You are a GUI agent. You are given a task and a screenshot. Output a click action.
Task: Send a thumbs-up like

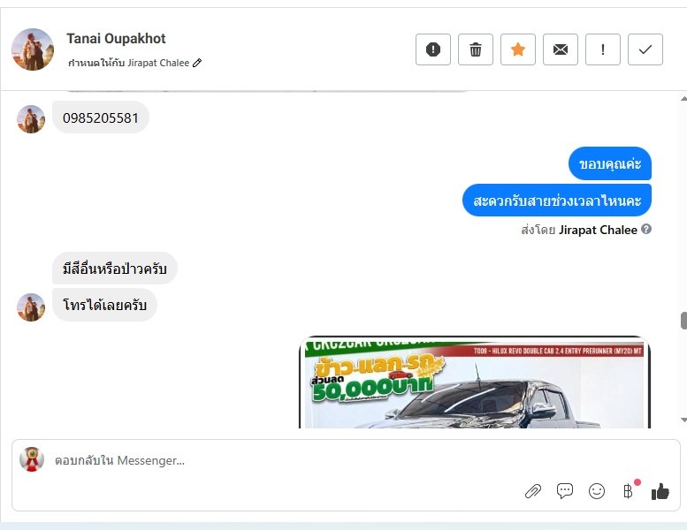coord(660,491)
